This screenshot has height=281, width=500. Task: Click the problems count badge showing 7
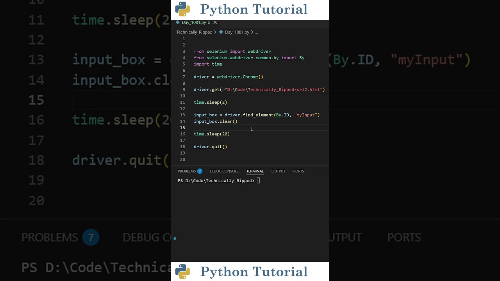pos(200,171)
